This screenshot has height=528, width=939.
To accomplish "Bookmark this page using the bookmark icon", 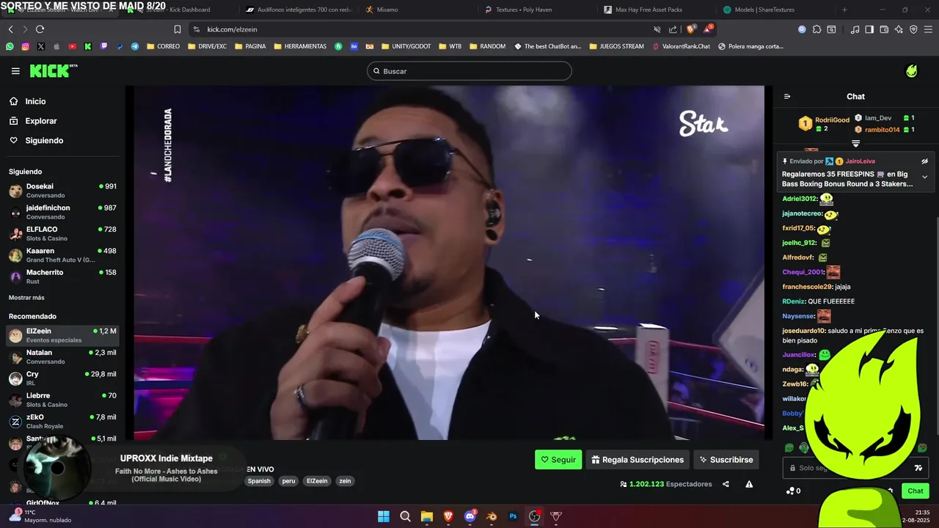I will tap(177, 29).
